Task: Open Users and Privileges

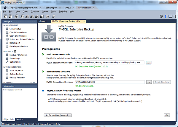Action: coord(18,36)
